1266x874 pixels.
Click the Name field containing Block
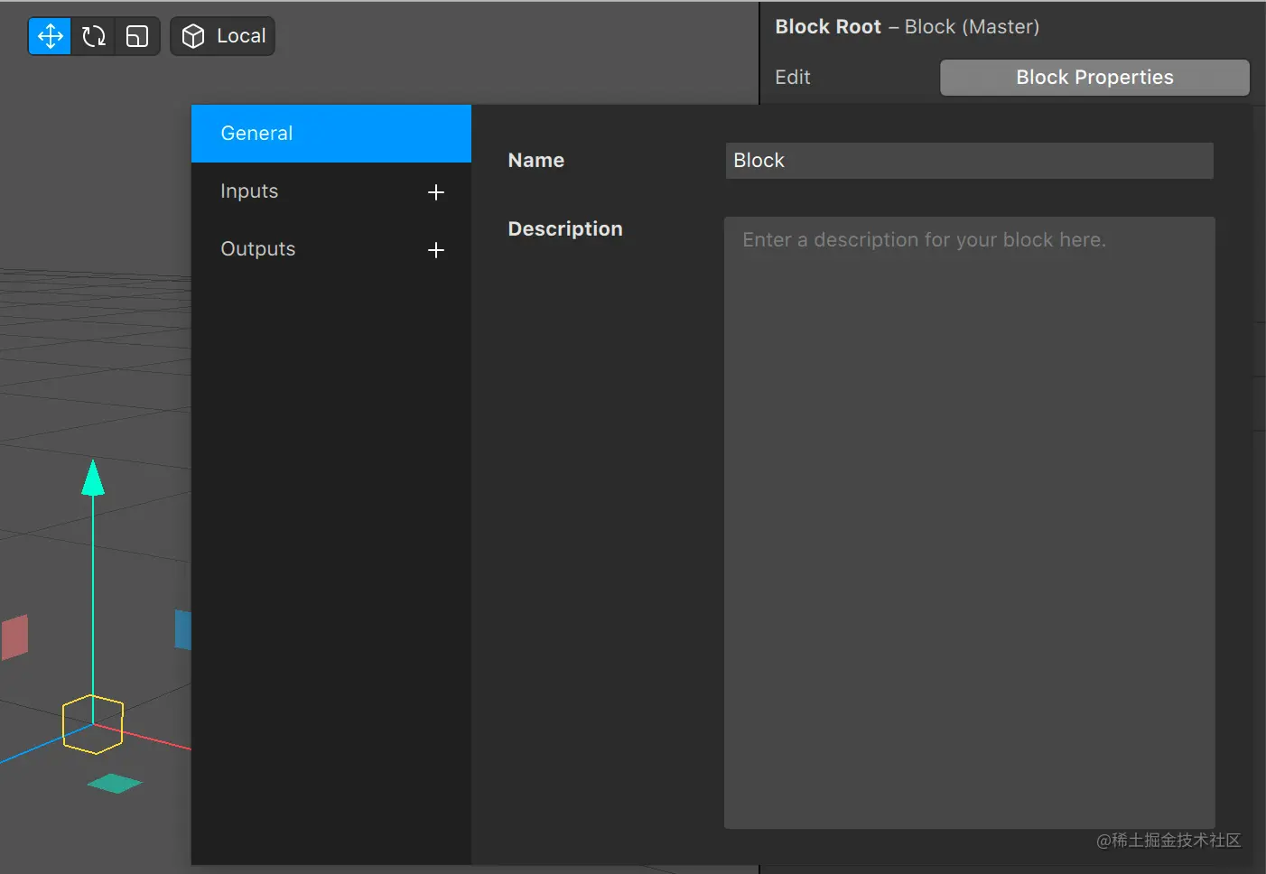point(969,161)
